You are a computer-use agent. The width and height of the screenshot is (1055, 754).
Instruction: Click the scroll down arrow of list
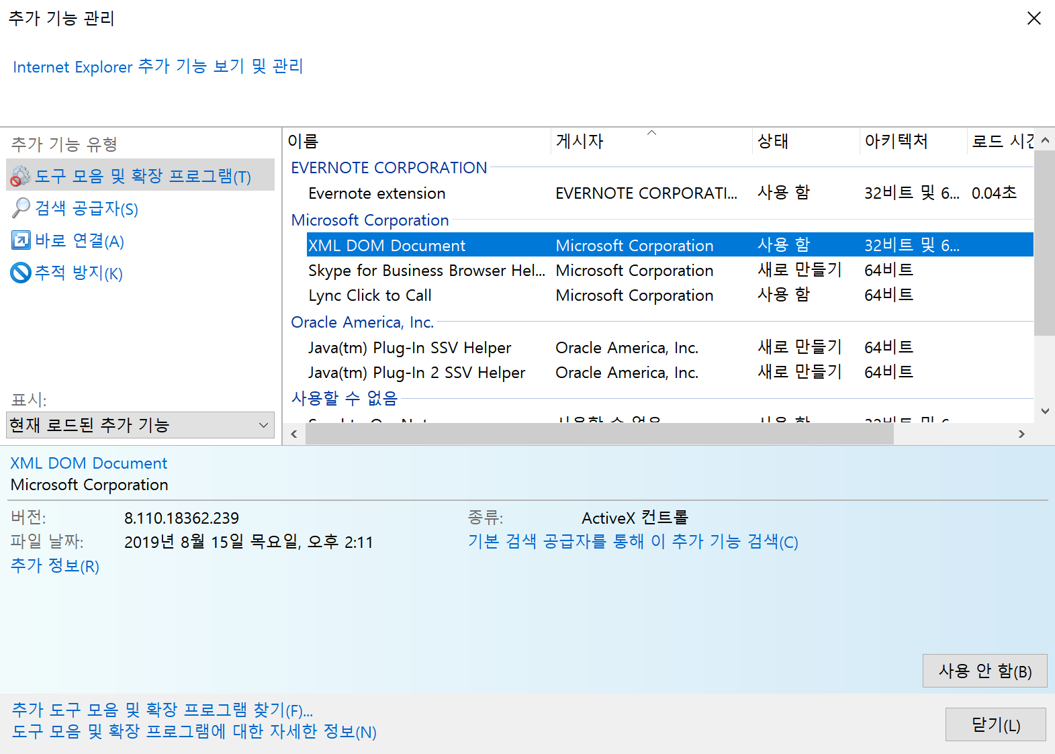coord(1045,411)
